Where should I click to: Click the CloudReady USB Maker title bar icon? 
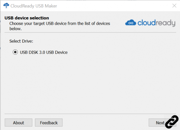6,6
